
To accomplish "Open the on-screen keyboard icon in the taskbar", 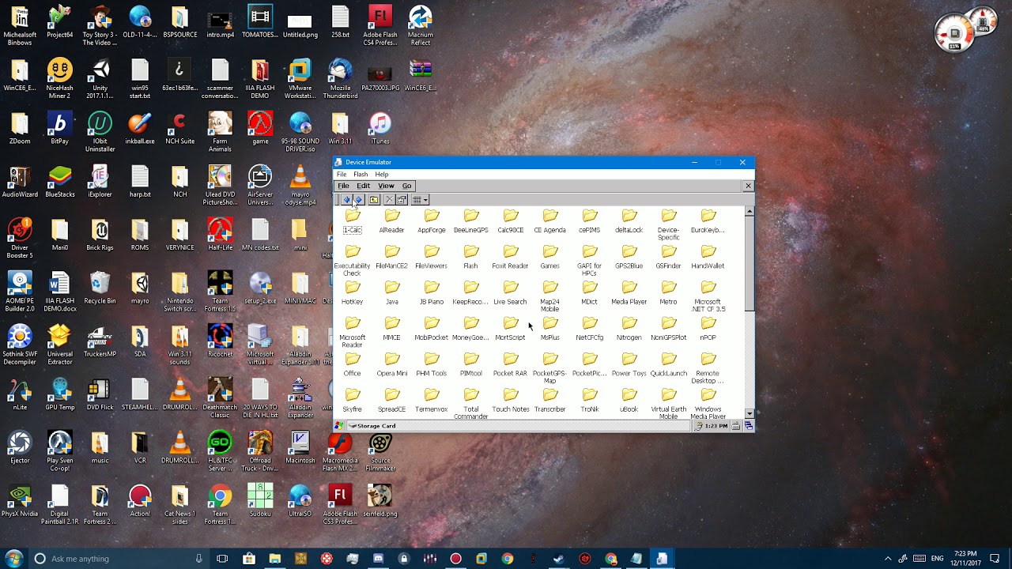I will coord(736,426).
